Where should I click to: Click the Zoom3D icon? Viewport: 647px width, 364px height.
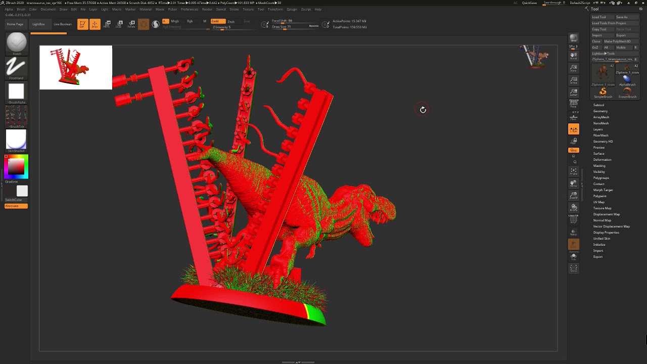(x=574, y=196)
